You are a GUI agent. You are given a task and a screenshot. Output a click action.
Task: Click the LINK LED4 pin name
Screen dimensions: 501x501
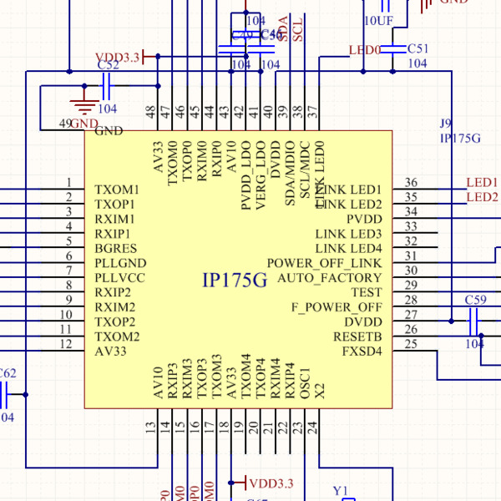click(348, 249)
